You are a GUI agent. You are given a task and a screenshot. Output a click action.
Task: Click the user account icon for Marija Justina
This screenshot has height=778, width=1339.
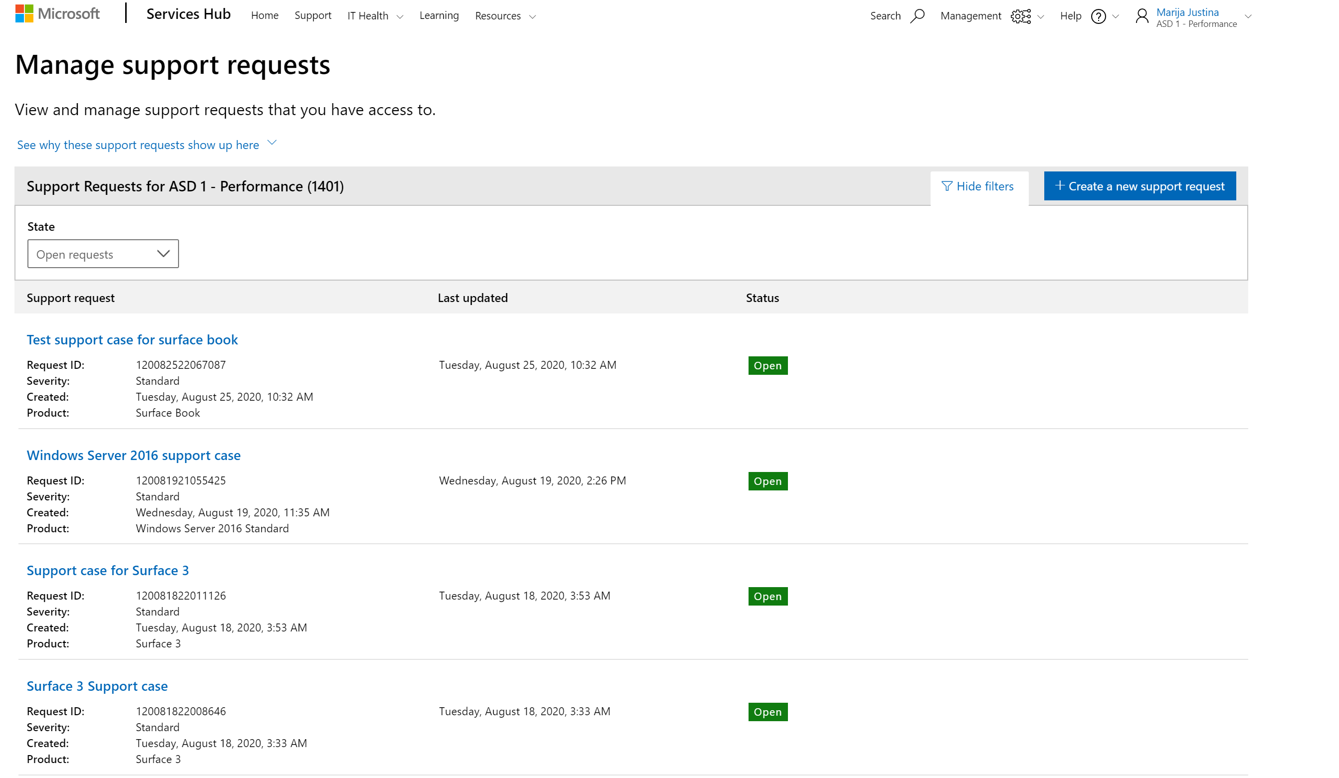pos(1142,16)
